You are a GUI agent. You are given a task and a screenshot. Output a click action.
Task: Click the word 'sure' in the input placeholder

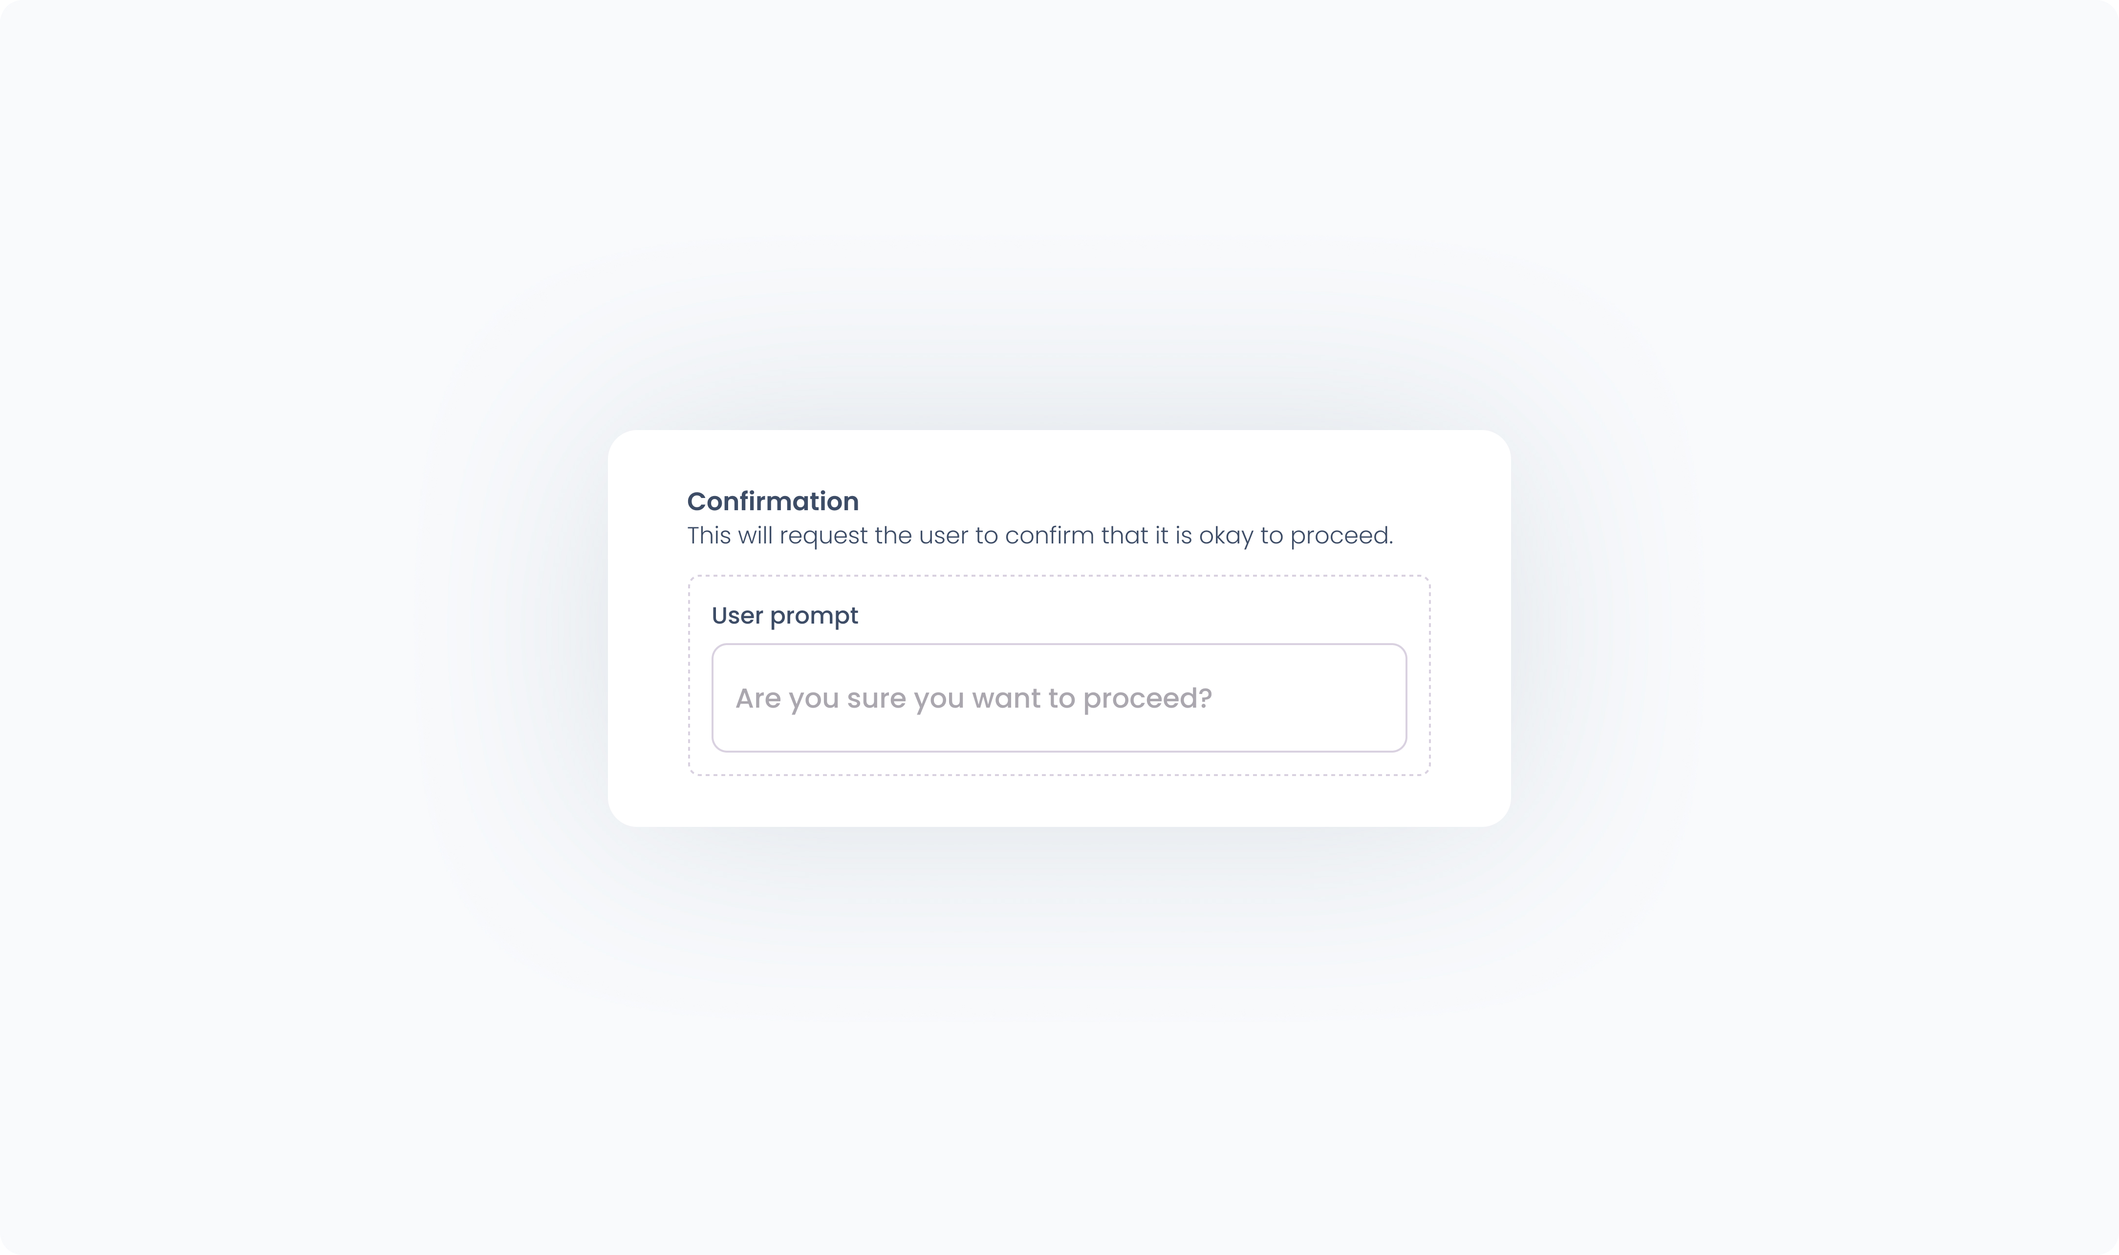(876, 698)
